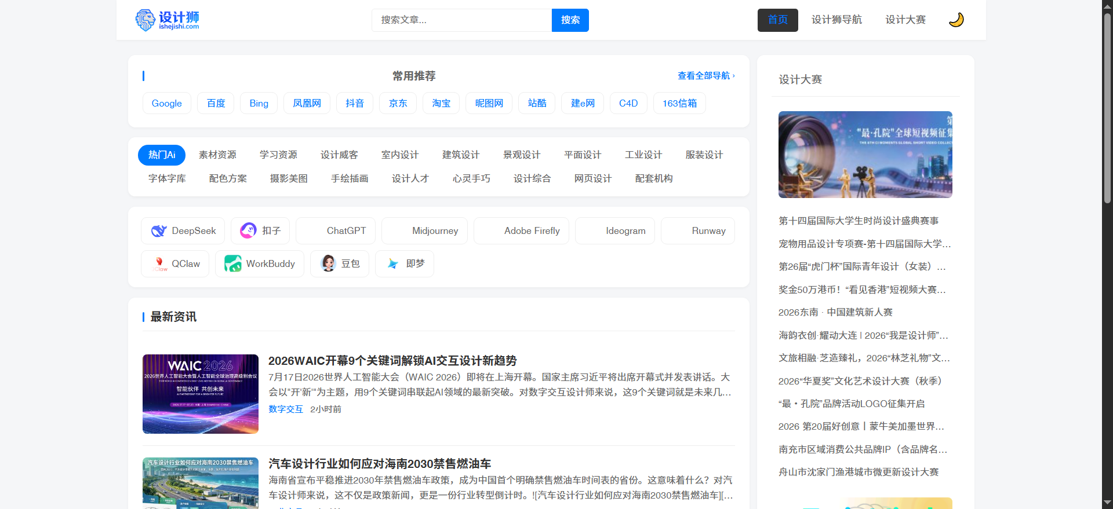Select the 网页设计 tab
The height and width of the screenshot is (509, 1113).
593,178
